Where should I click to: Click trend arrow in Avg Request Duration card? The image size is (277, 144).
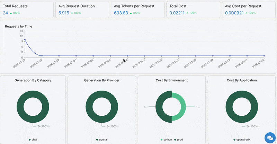tap(72, 13)
